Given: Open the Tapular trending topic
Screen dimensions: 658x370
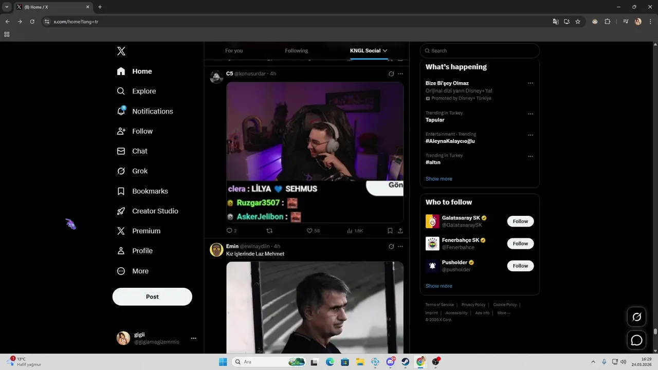Looking at the screenshot, I should point(435,120).
